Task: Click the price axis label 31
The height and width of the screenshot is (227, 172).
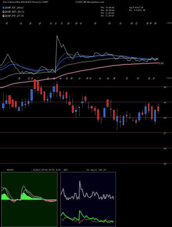Action: coord(165,102)
